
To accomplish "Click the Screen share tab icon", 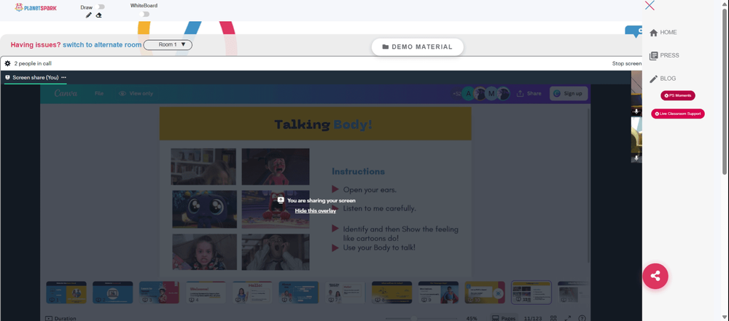I will tap(7, 78).
